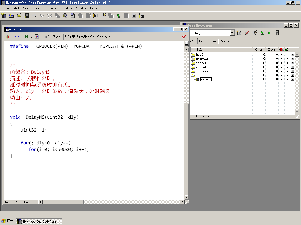Open the dropdown arrow beside the {} icon

tap(22, 37)
